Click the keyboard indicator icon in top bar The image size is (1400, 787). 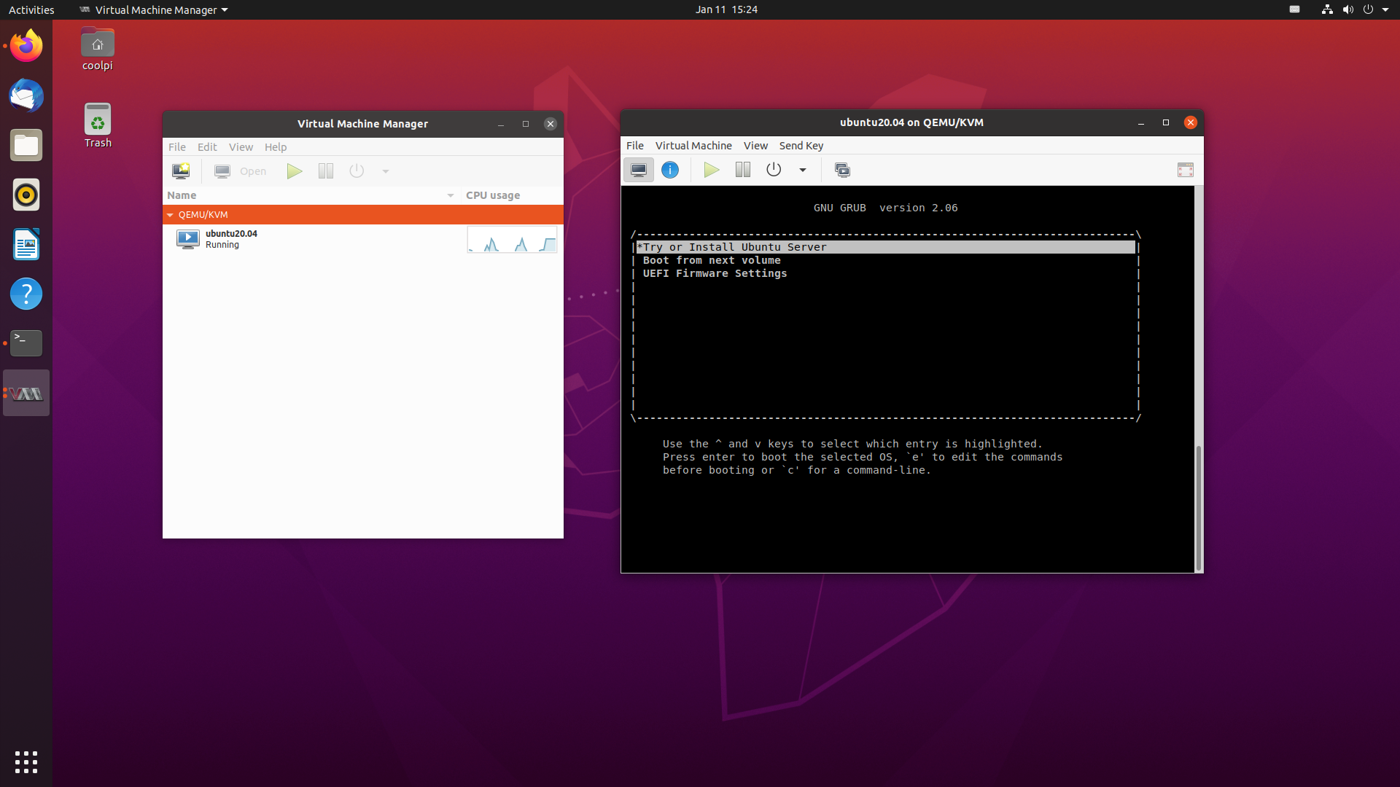[1295, 9]
